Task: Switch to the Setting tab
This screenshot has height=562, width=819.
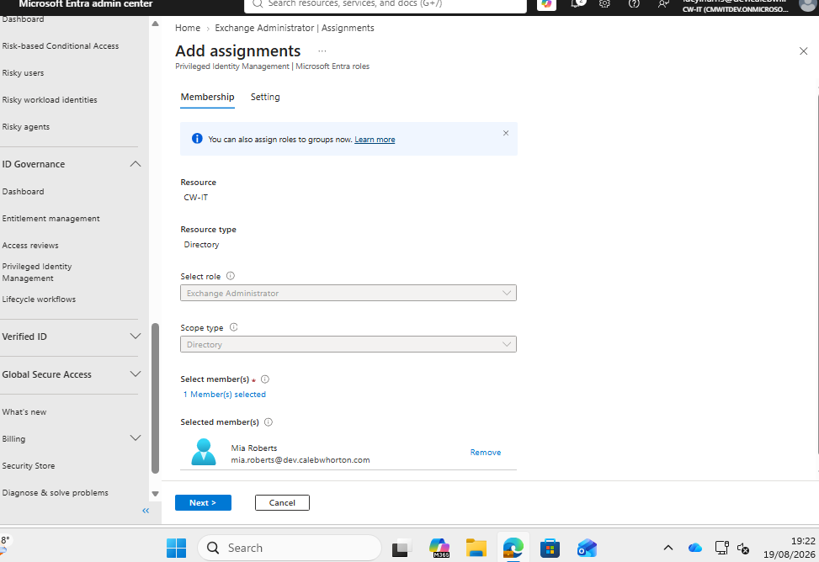Action: pyautogui.click(x=265, y=97)
